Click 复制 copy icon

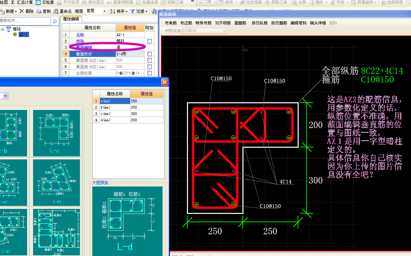39,11
